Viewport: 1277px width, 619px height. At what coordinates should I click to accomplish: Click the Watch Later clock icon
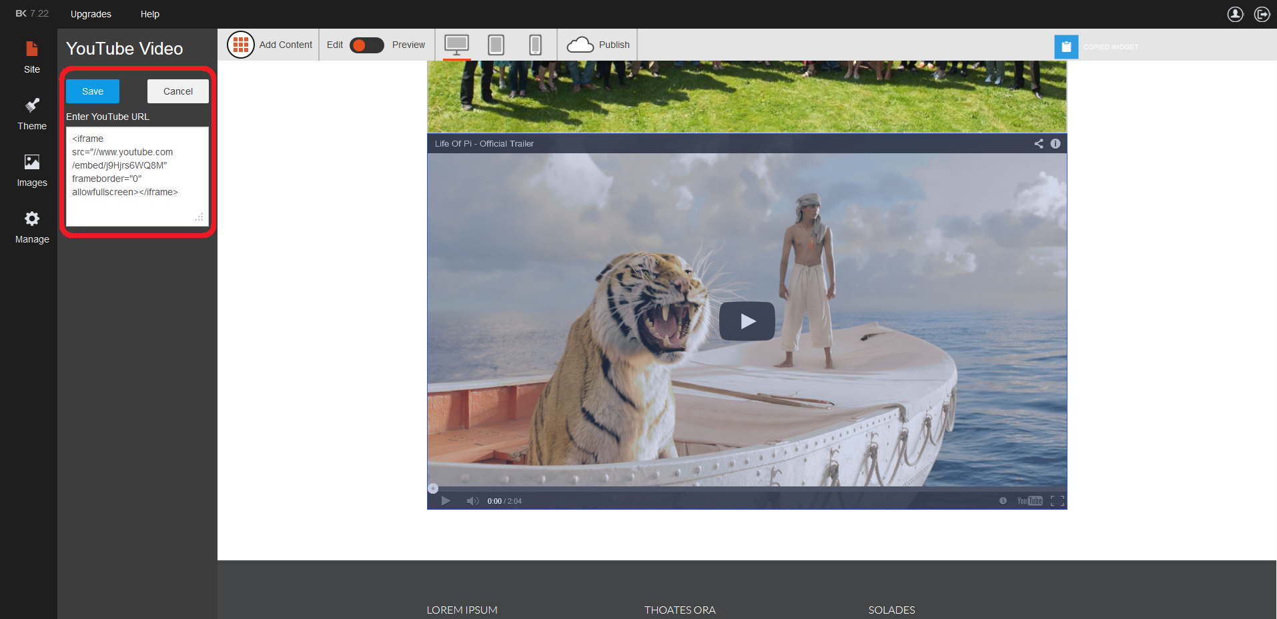(x=1003, y=501)
